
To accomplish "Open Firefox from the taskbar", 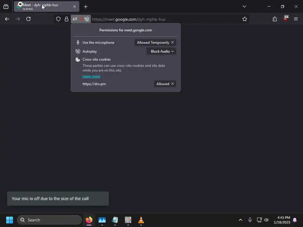I will pos(89,220).
